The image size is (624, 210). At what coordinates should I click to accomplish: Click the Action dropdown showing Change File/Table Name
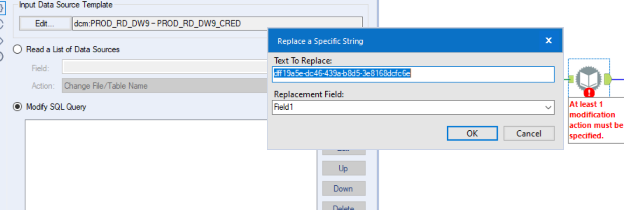163,86
